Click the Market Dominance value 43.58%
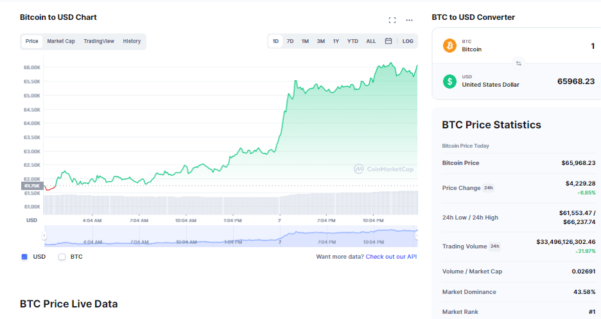The height and width of the screenshot is (319, 601). [584, 292]
